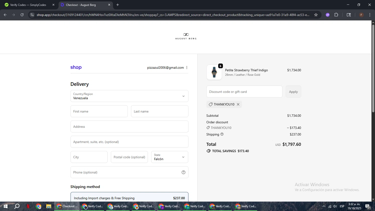The width and height of the screenshot is (375, 211).
Task: Open account options menu beside the email
Action: click(187, 67)
